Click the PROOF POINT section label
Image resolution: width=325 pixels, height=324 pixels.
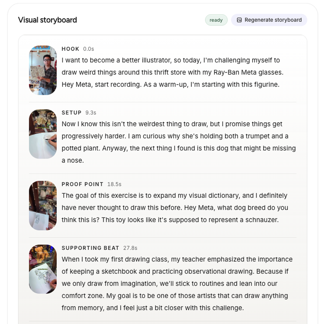tap(83, 184)
